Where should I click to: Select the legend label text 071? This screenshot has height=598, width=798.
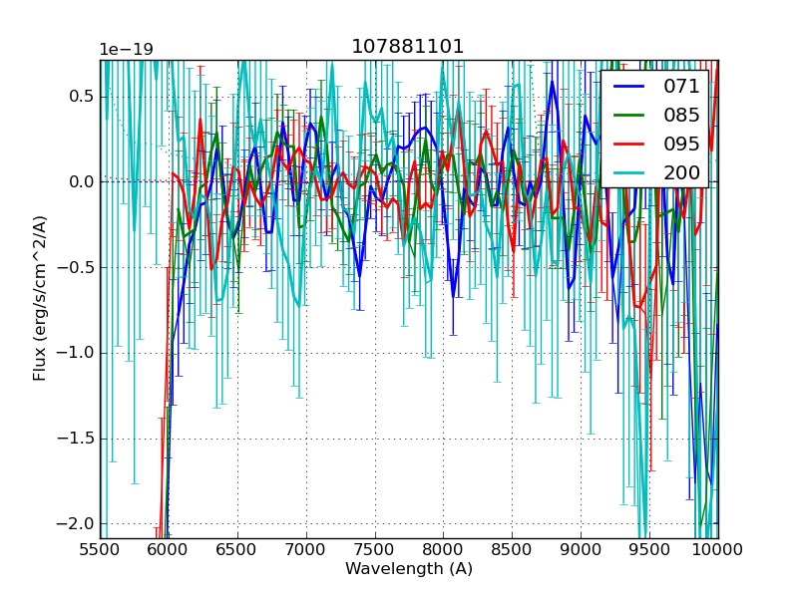pos(681,87)
